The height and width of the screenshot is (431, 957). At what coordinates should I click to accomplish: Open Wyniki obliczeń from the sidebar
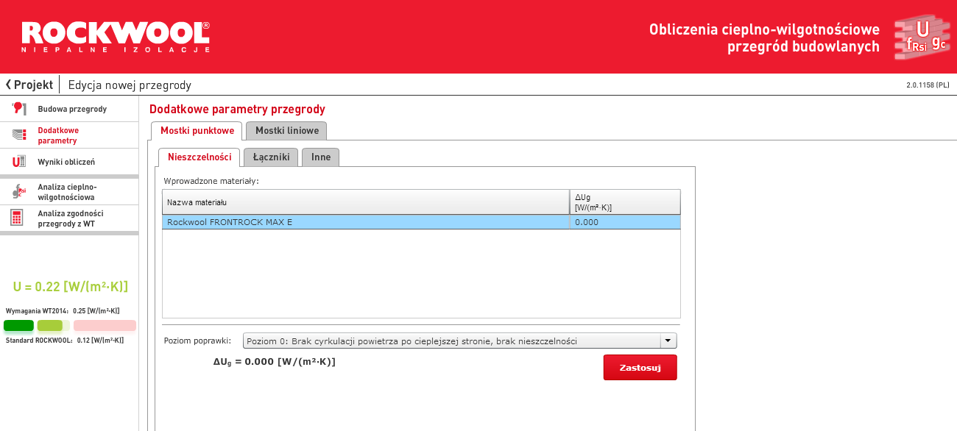point(66,162)
